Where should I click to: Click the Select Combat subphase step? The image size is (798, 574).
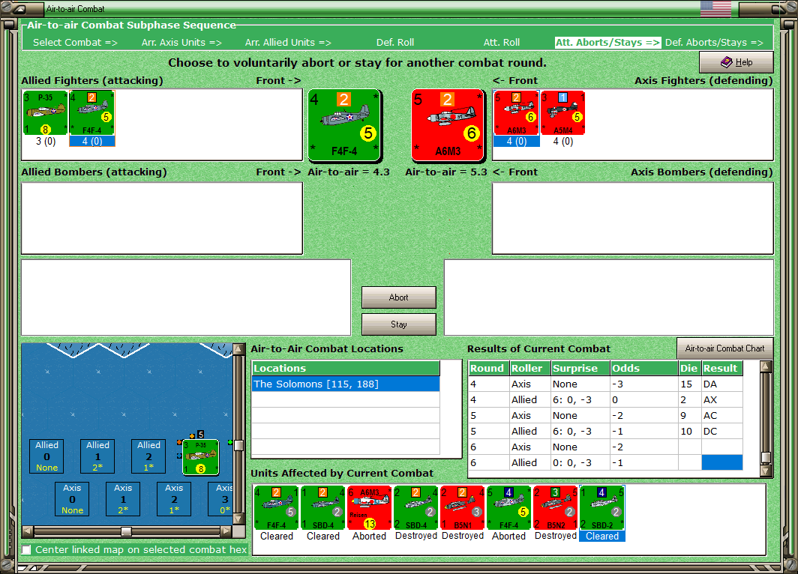[x=75, y=42]
